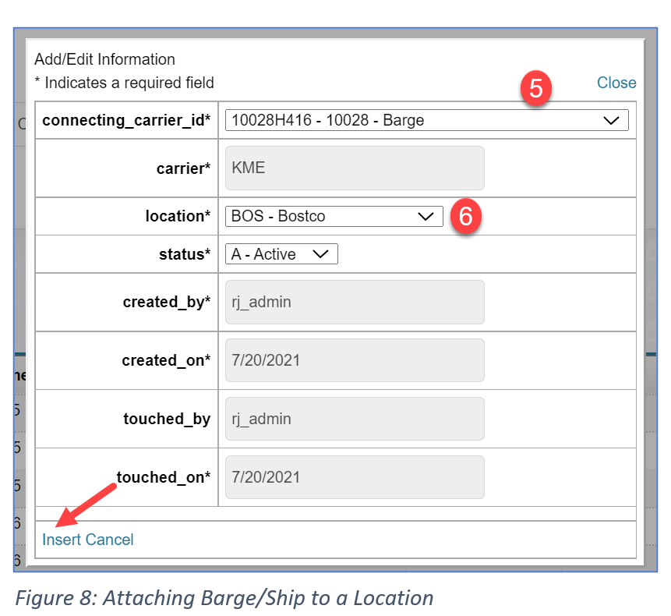Click the location field label
This screenshot has width=671, height=616.
[178, 217]
